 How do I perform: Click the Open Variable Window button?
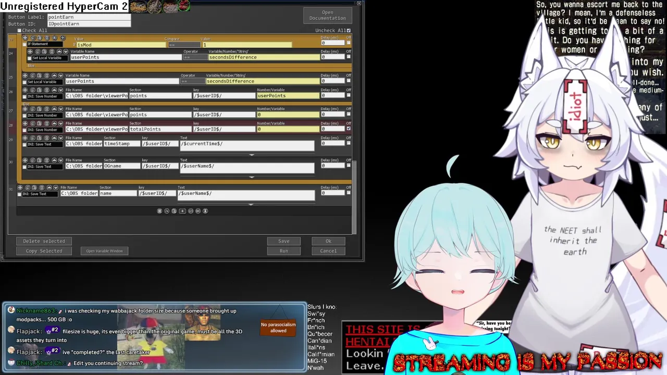(x=104, y=251)
